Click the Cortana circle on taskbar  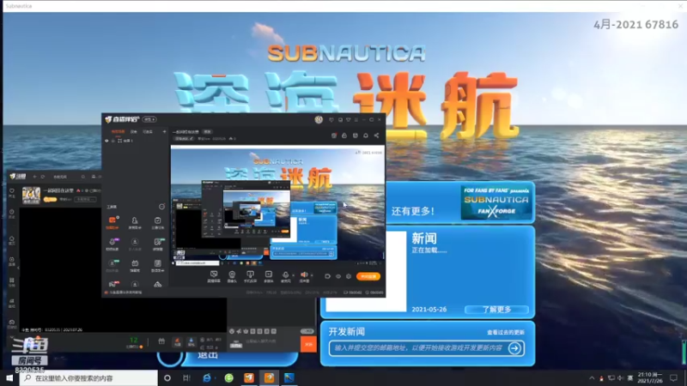click(167, 377)
